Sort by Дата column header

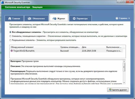pyautogui.click(x=93, y=47)
